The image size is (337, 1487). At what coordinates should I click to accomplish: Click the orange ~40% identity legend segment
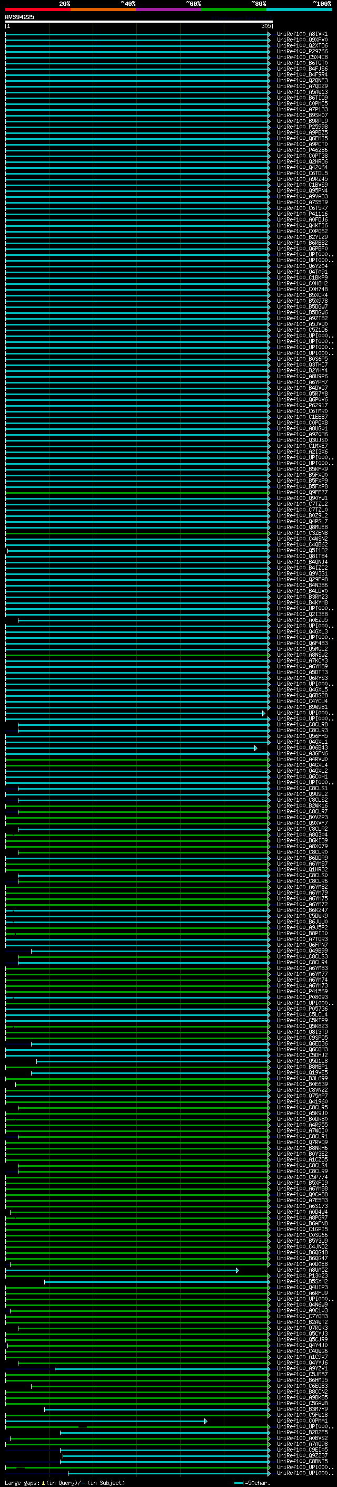pyautogui.click(x=103, y=9)
